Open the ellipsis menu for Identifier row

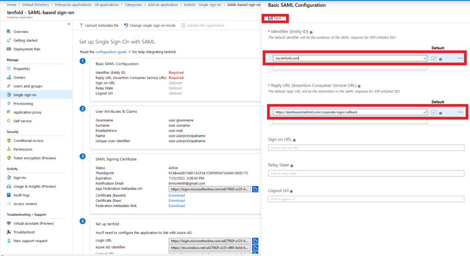coord(460,58)
